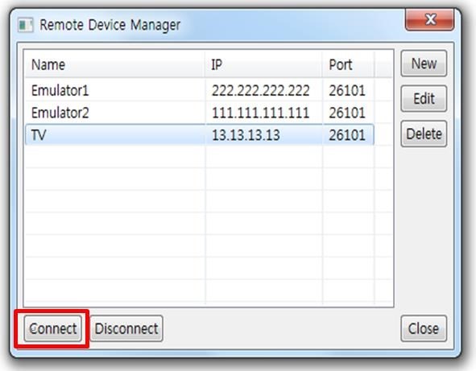
Task: Click the Disconnect button
Action: (126, 328)
